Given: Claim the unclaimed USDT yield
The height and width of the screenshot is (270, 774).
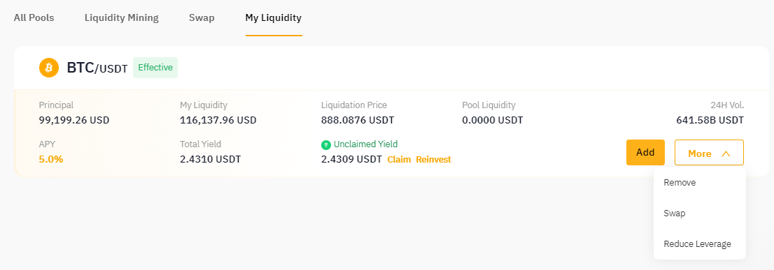Looking at the screenshot, I should 399,159.
